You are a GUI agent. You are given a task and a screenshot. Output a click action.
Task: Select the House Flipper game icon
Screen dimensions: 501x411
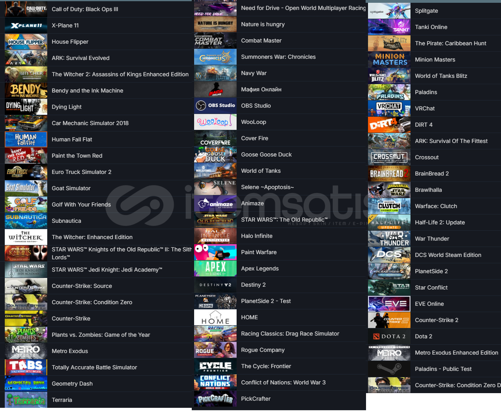coord(26,42)
